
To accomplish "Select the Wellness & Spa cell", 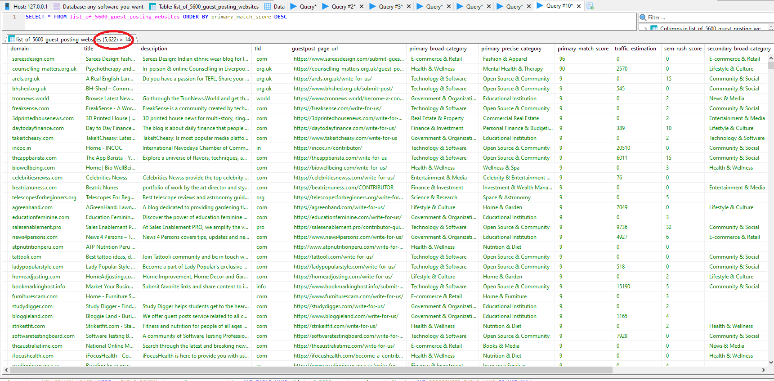I will click(517, 168).
